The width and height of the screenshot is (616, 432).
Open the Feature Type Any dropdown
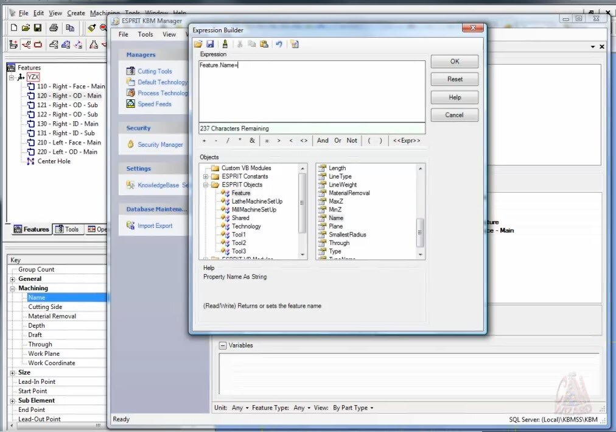pos(302,408)
